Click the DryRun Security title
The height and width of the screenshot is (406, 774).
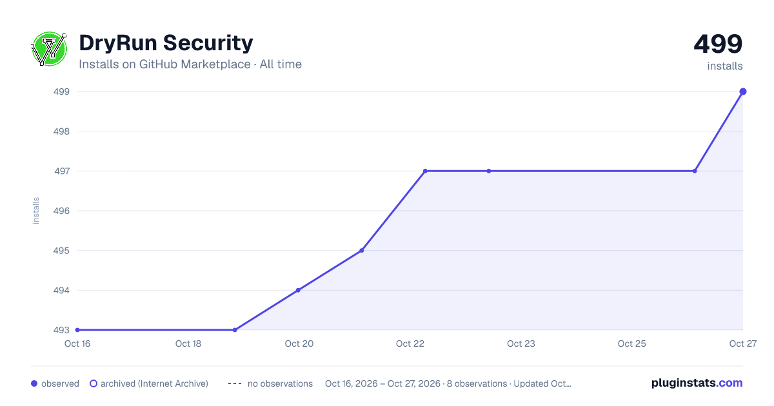(x=166, y=43)
